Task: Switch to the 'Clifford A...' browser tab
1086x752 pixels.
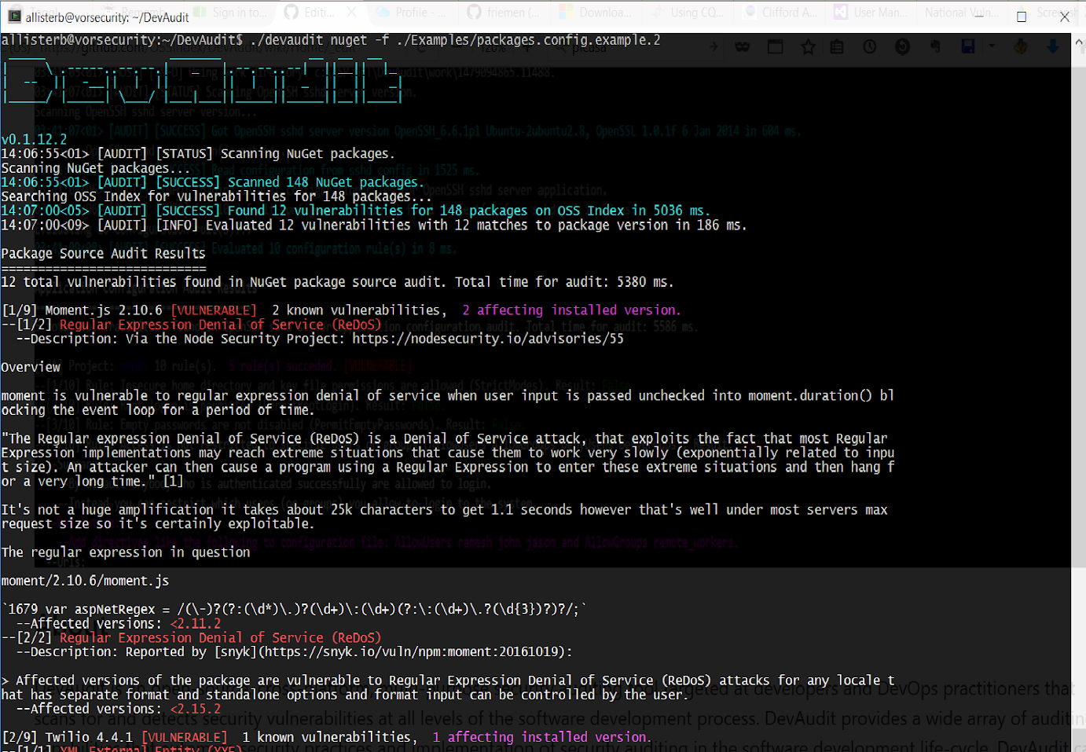Action: coord(780,13)
